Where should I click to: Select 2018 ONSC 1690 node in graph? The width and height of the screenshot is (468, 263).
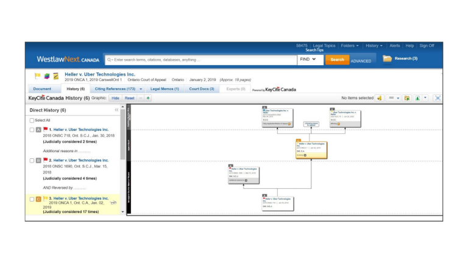click(244, 175)
